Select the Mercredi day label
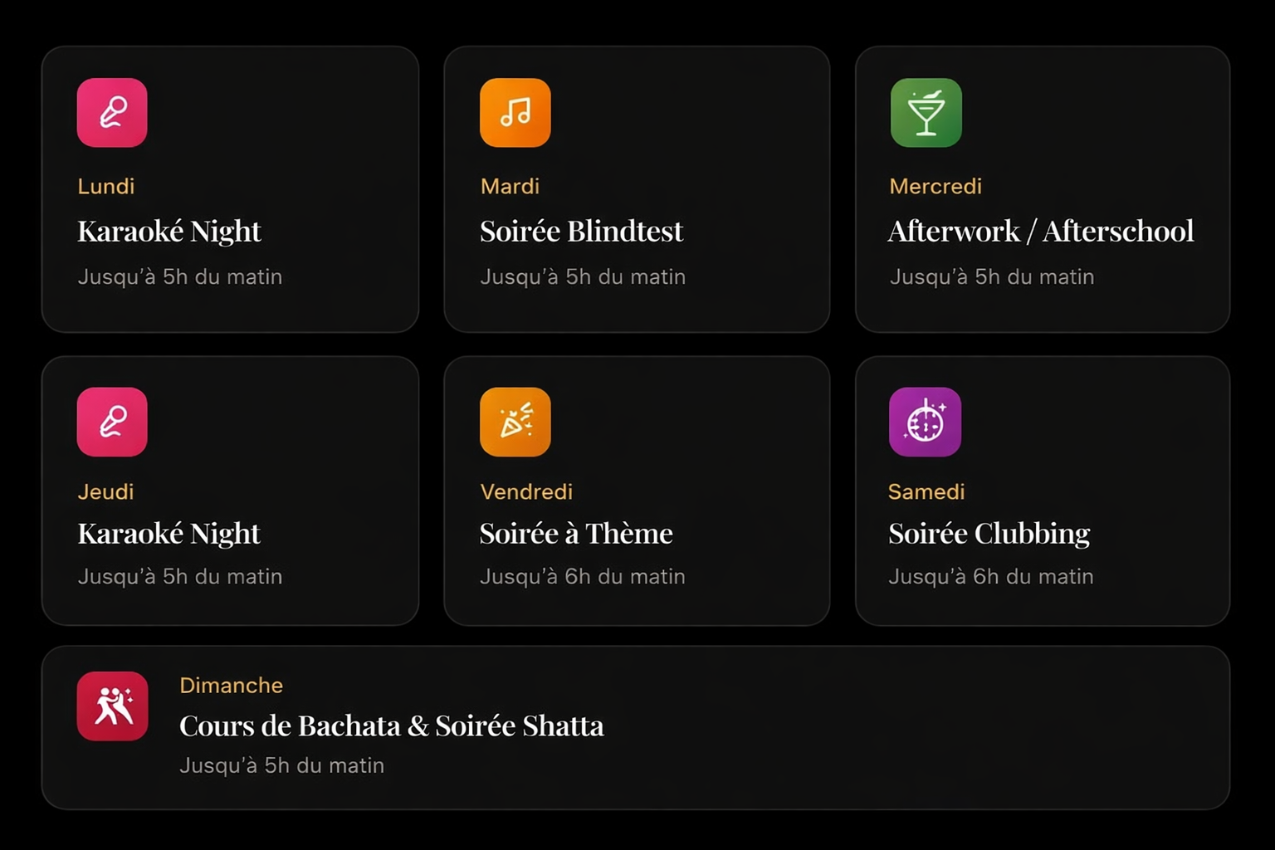The image size is (1275, 850). click(935, 186)
